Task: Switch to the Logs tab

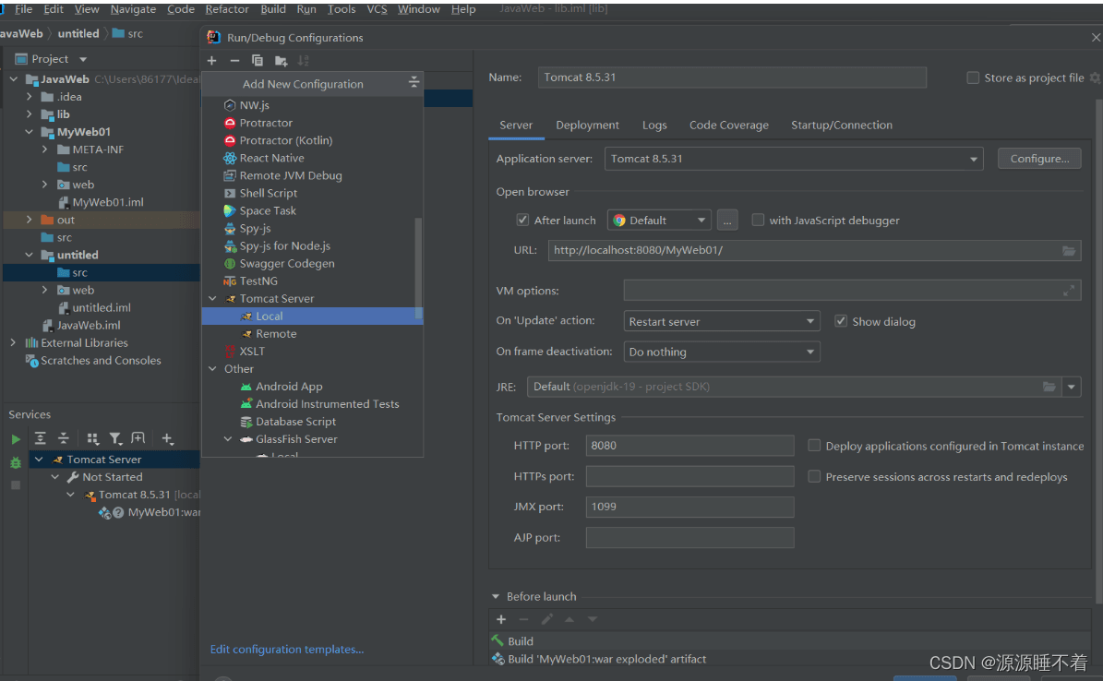Action: [654, 125]
